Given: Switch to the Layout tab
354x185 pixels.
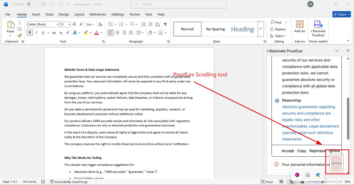Looking at the screenshot, I should tap(79, 14).
